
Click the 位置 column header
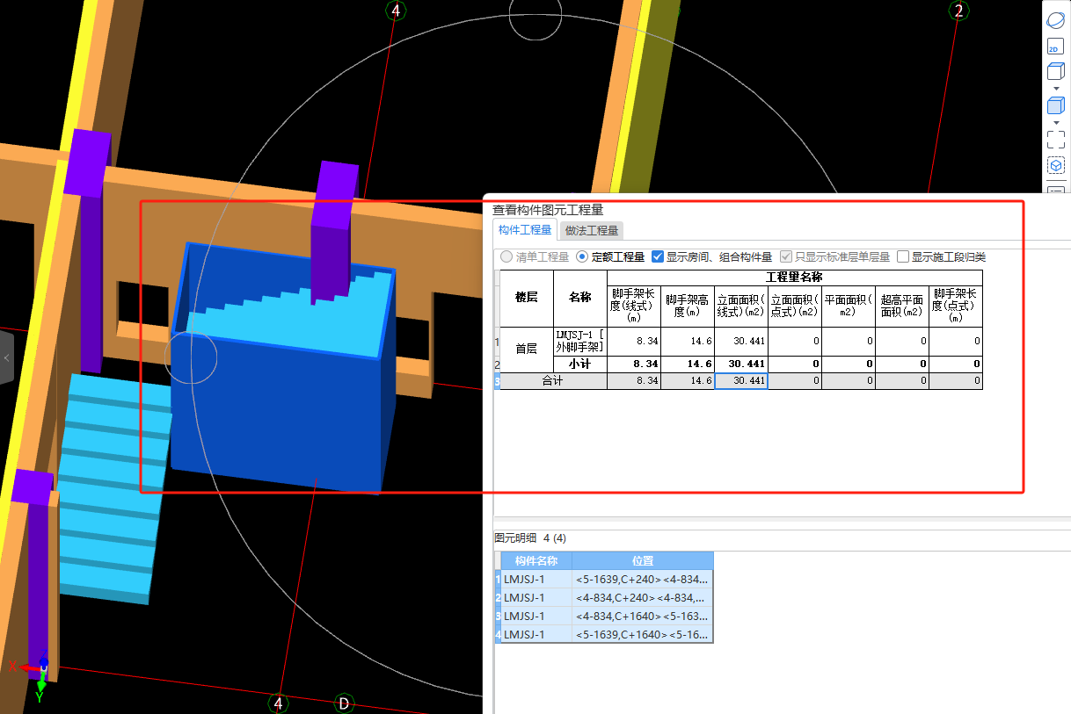642,561
